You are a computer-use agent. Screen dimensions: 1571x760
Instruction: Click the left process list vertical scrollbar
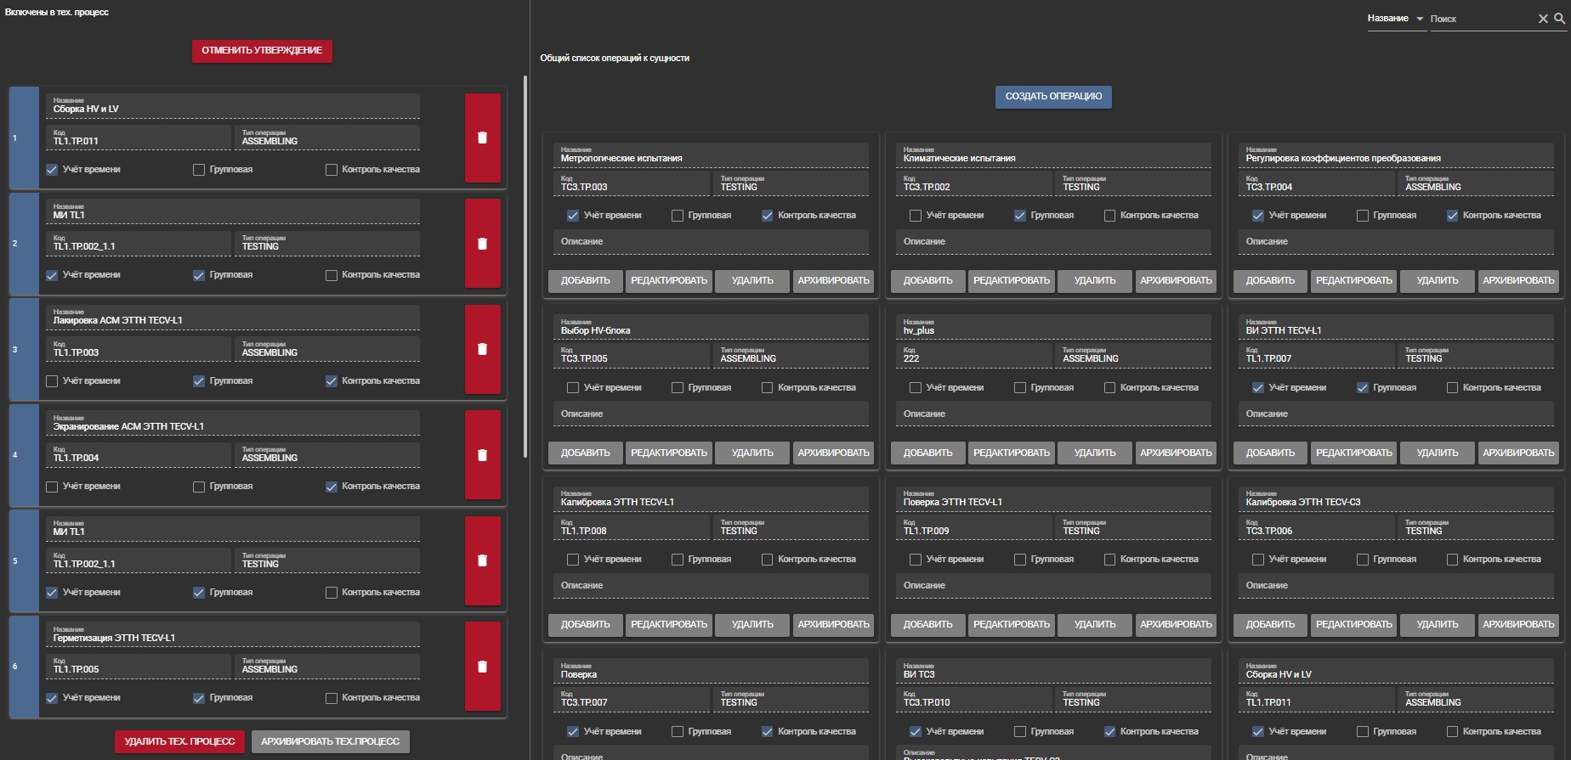pos(525,267)
